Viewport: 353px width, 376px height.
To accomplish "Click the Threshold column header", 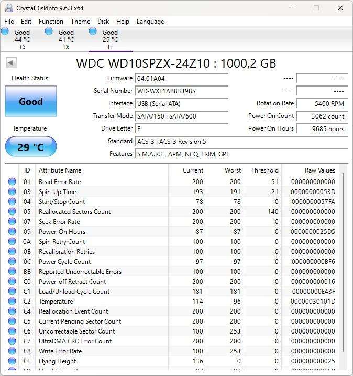I will point(263,170).
